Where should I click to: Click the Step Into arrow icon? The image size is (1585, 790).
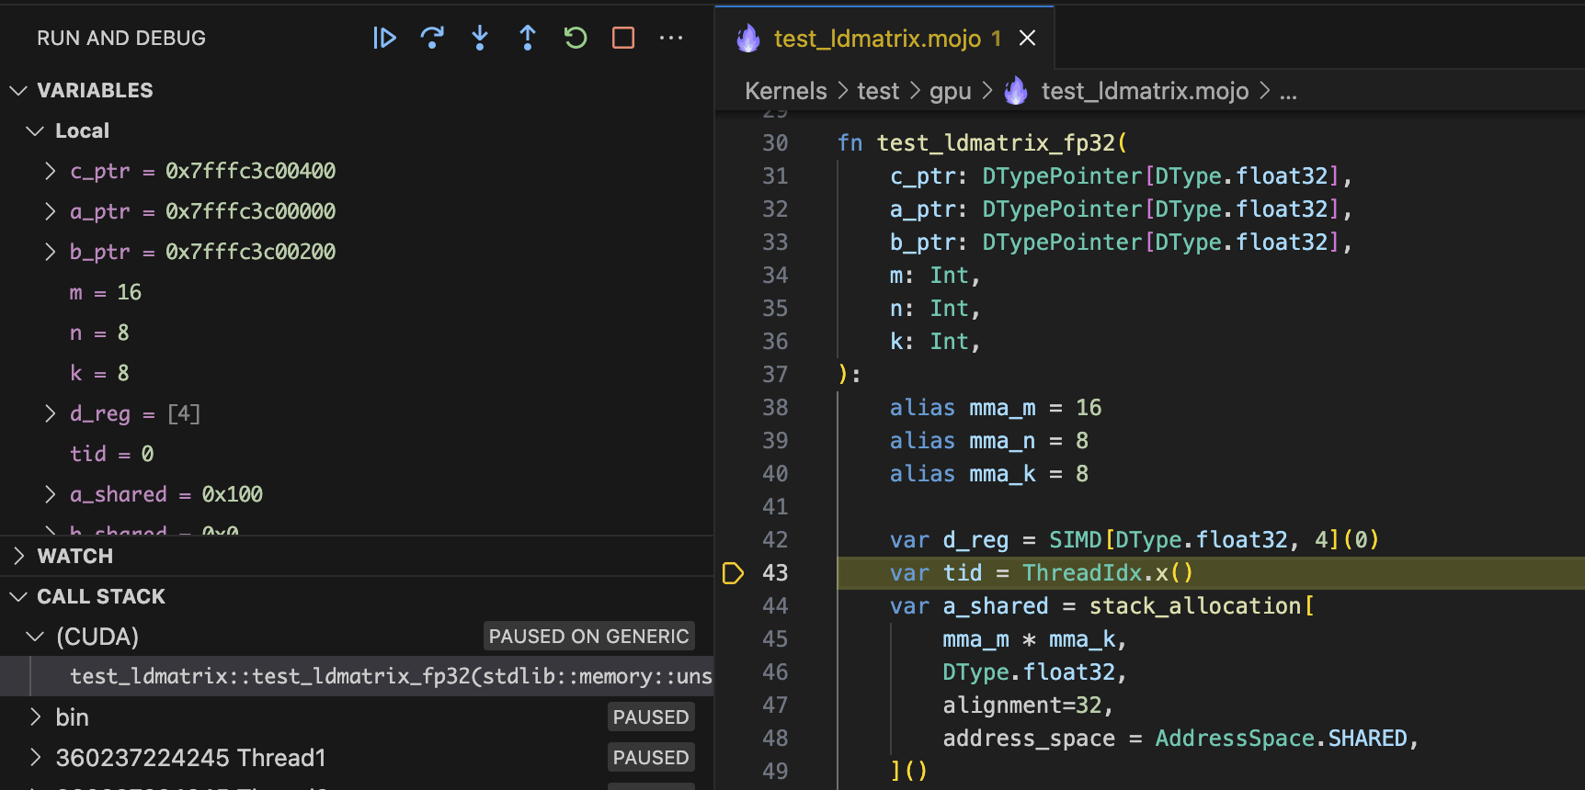tap(480, 38)
